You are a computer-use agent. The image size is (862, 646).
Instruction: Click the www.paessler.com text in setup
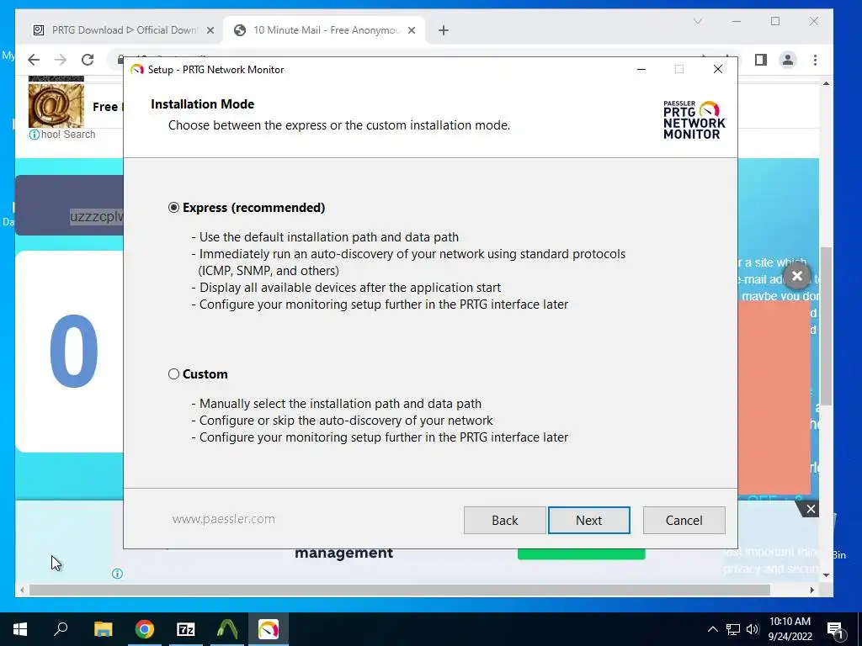223,519
